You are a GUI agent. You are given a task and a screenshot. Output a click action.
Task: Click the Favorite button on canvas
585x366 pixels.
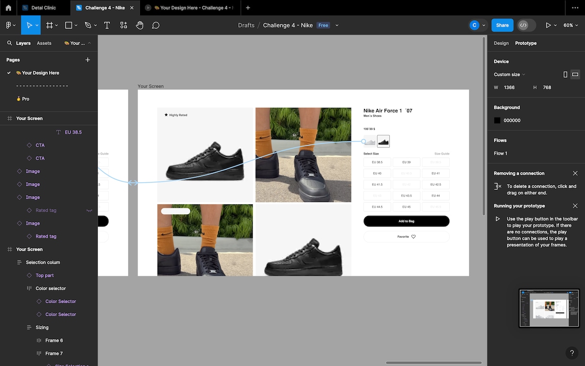pyautogui.click(x=406, y=236)
